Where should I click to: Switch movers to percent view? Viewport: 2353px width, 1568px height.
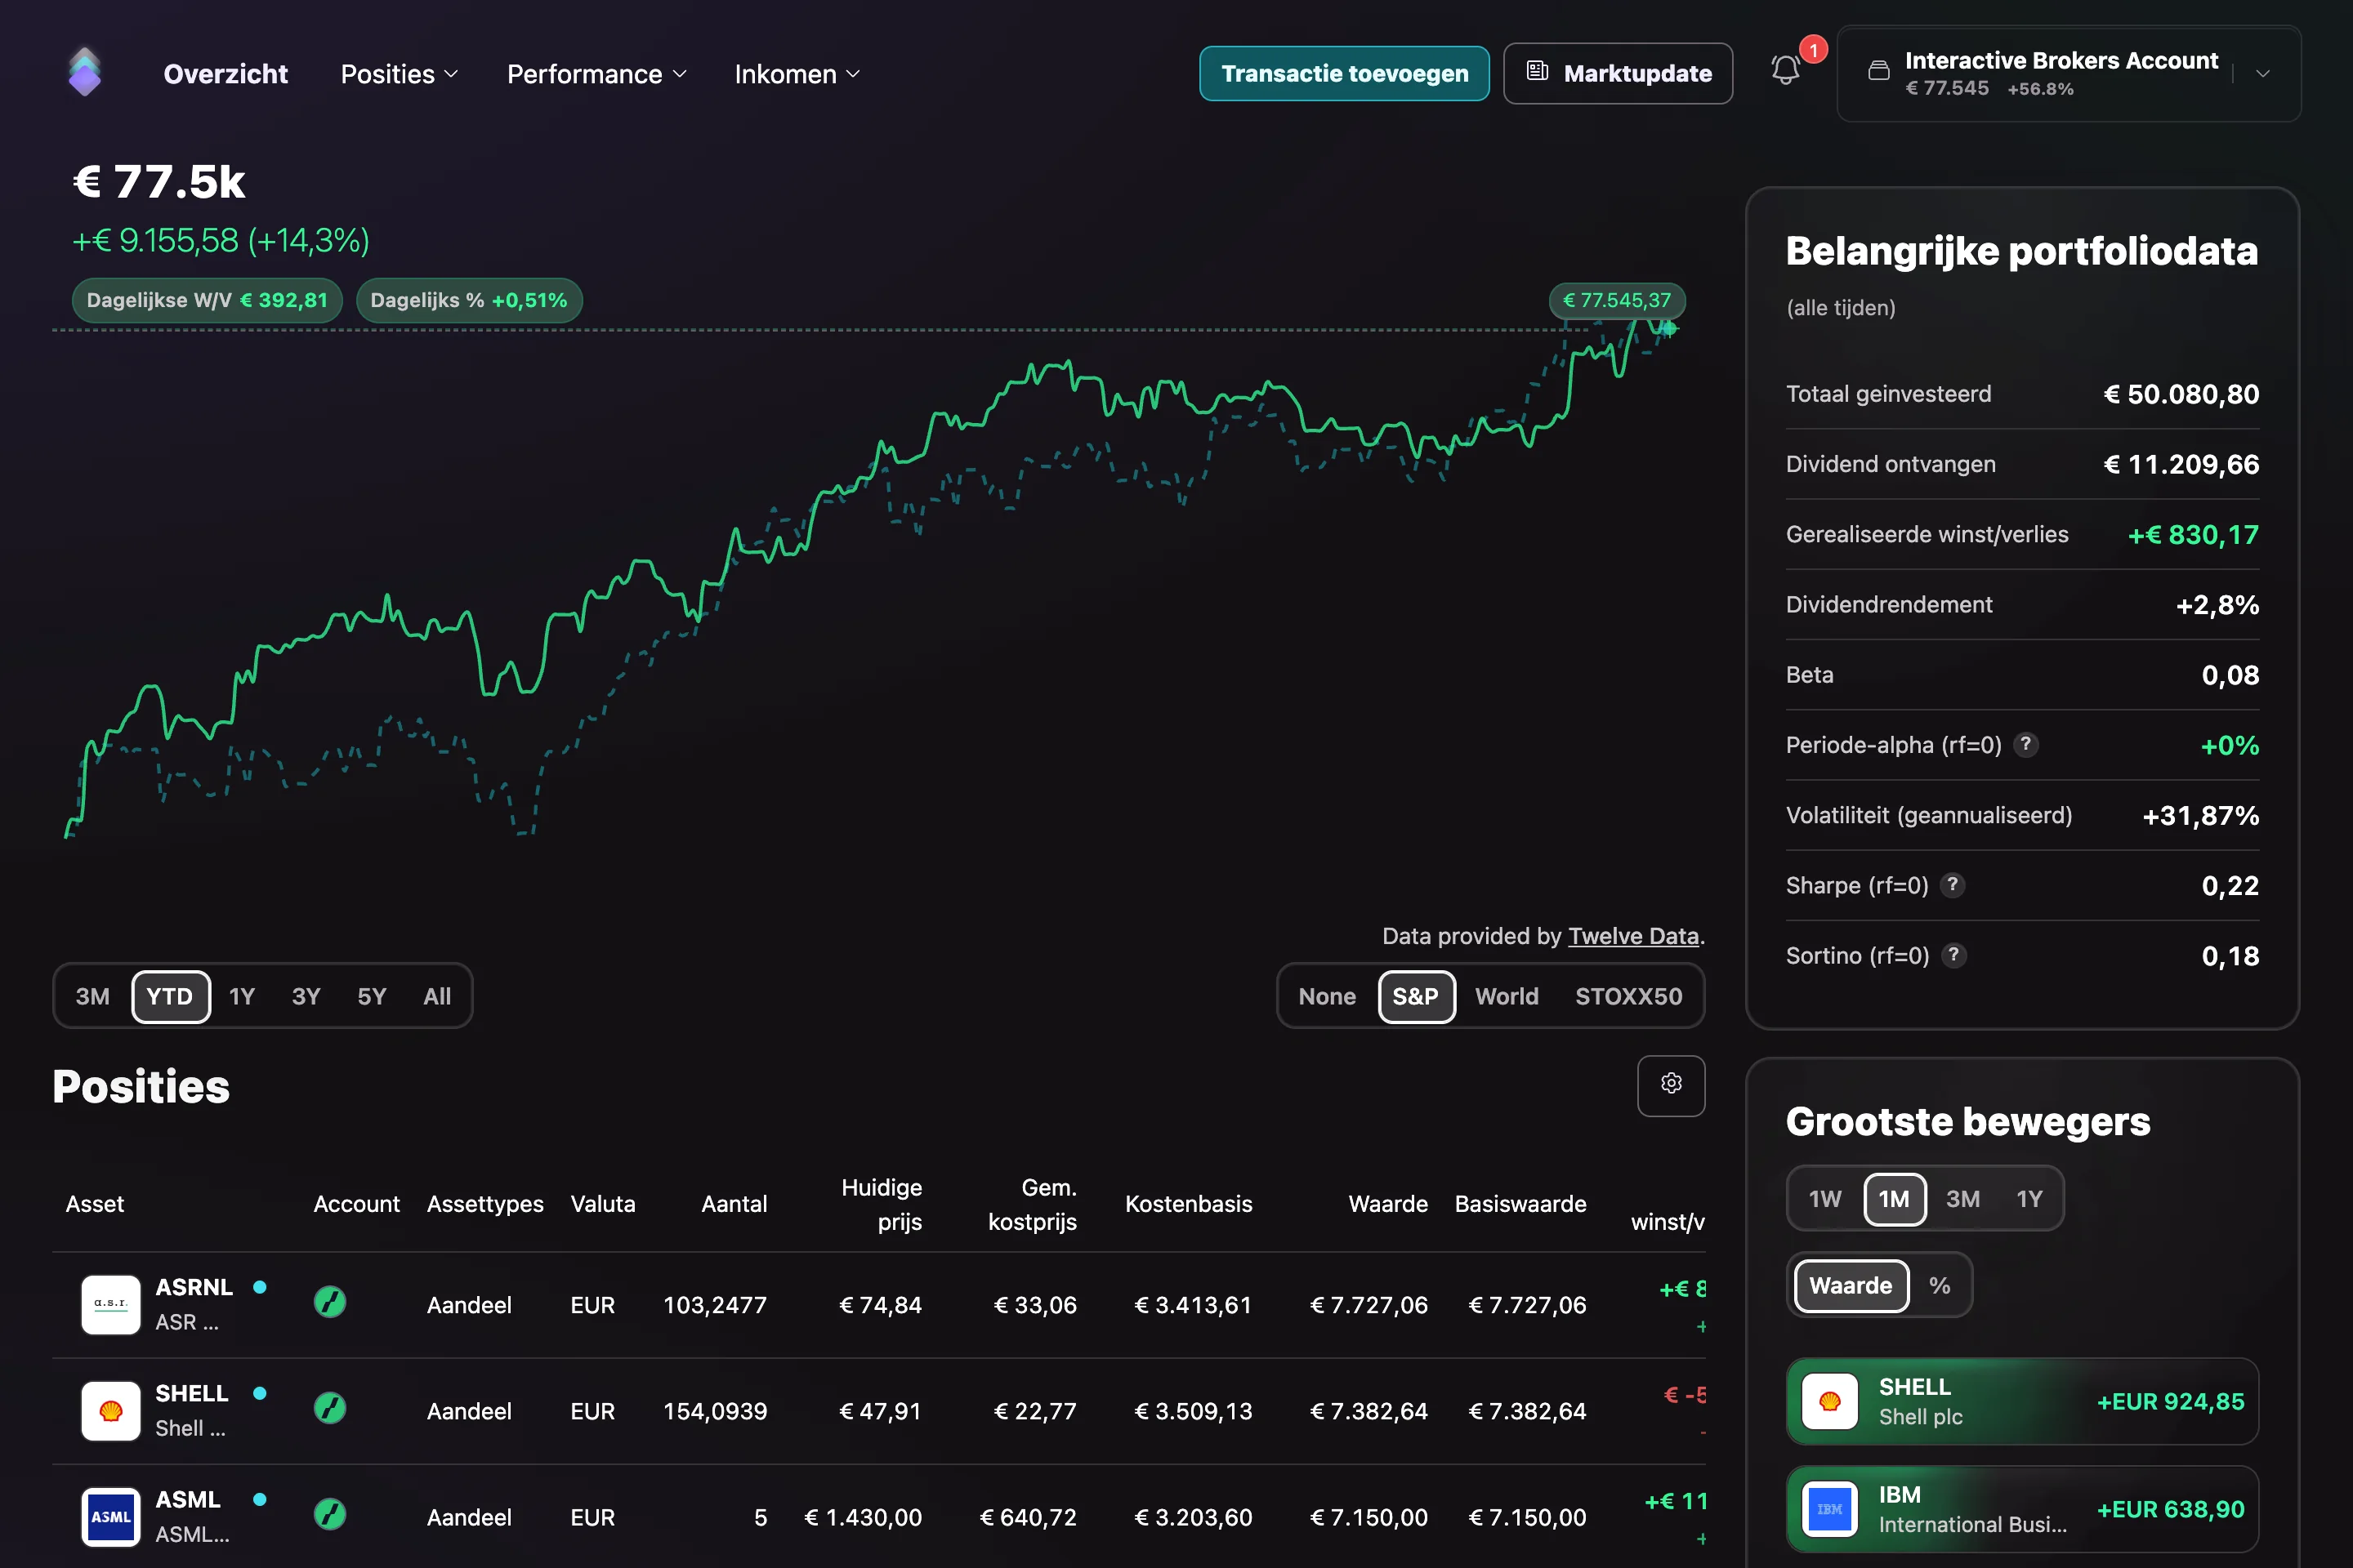coord(1939,1285)
